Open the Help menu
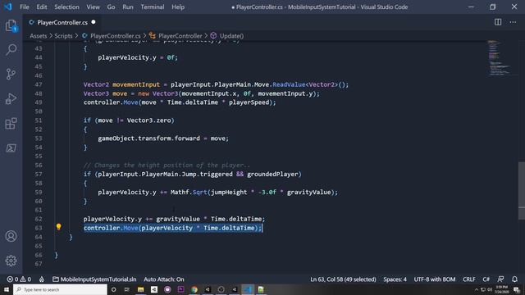Screen dimensions: 525x295 click(x=178, y=7)
